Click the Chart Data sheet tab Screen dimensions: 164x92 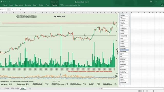(x=15, y=88)
